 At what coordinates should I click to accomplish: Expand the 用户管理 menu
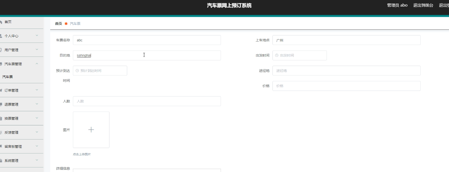tap(22, 50)
